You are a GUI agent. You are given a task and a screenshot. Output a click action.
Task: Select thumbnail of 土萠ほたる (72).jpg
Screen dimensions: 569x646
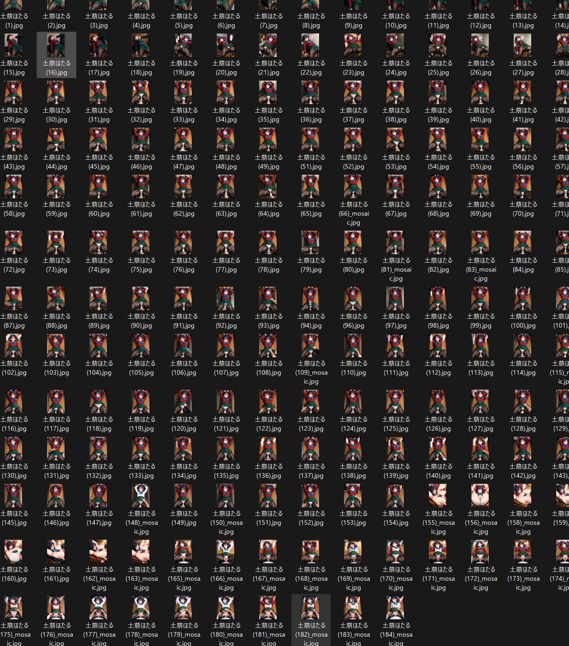[x=14, y=242]
